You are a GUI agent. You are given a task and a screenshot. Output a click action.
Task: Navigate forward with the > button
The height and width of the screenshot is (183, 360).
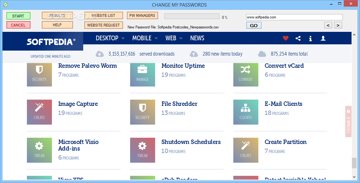(x=338, y=25)
